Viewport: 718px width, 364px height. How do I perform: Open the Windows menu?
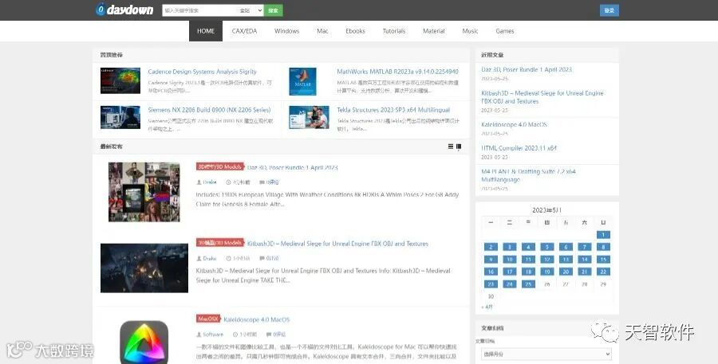click(x=286, y=31)
